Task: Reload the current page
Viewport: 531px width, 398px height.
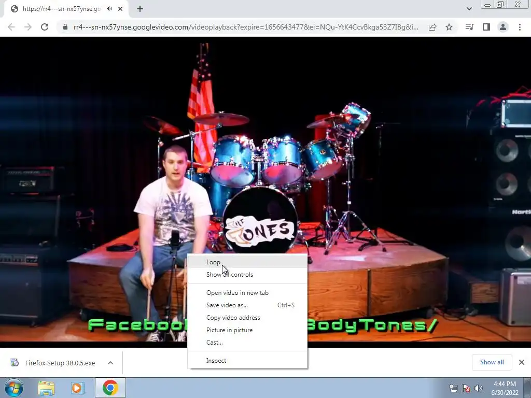Action: (45, 27)
